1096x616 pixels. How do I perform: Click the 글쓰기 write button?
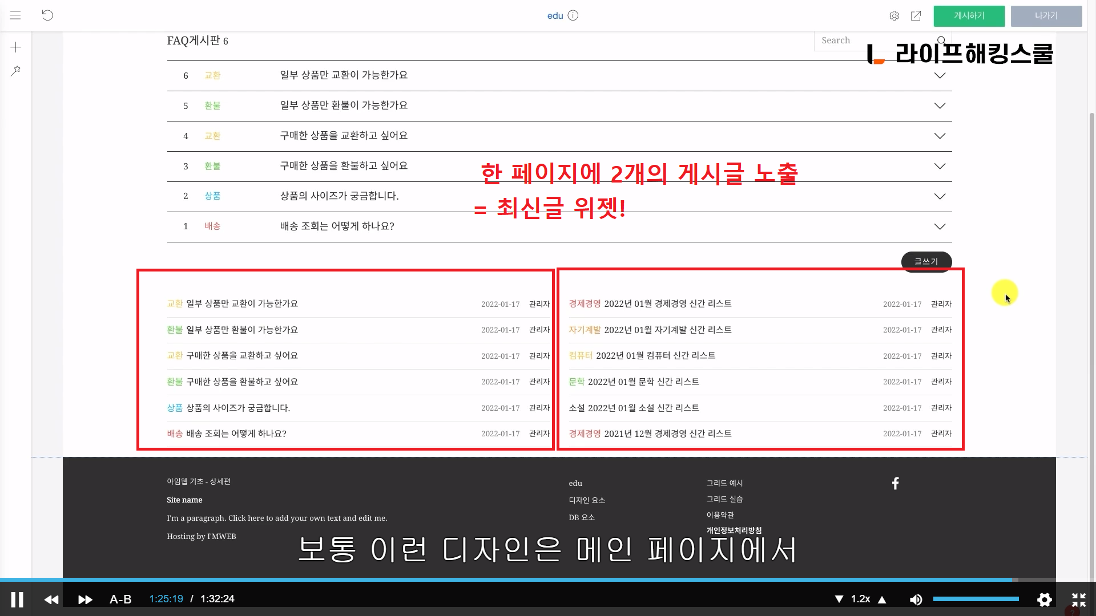click(926, 261)
